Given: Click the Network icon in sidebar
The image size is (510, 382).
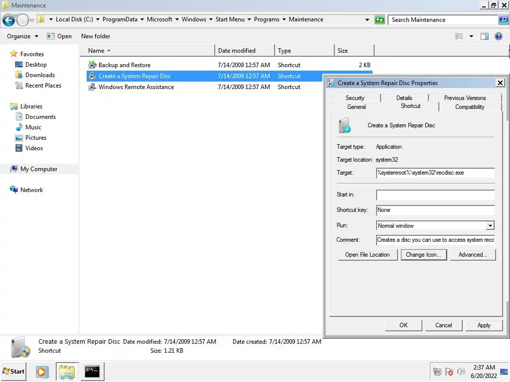Looking at the screenshot, I should (13, 190).
